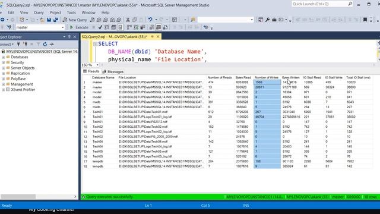The height and width of the screenshot is (214, 380).
Task: Open the 150 % zoom dropdown
Action: pyautogui.click(x=97, y=65)
